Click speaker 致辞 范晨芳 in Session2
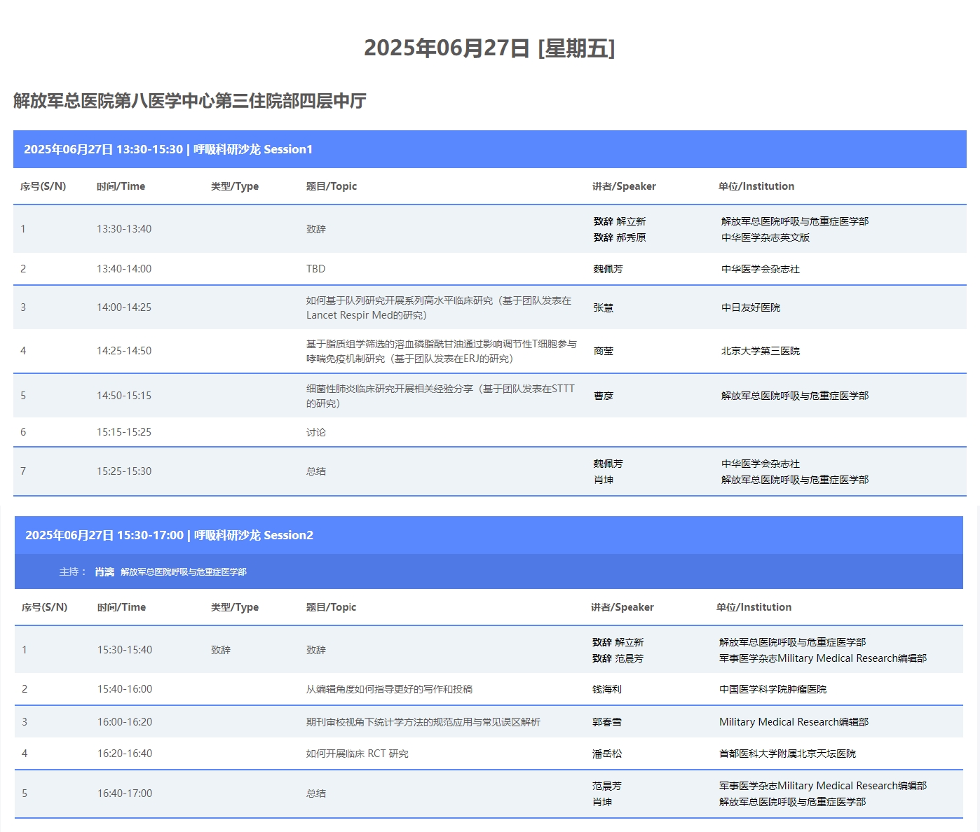980x832 pixels. (618, 658)
